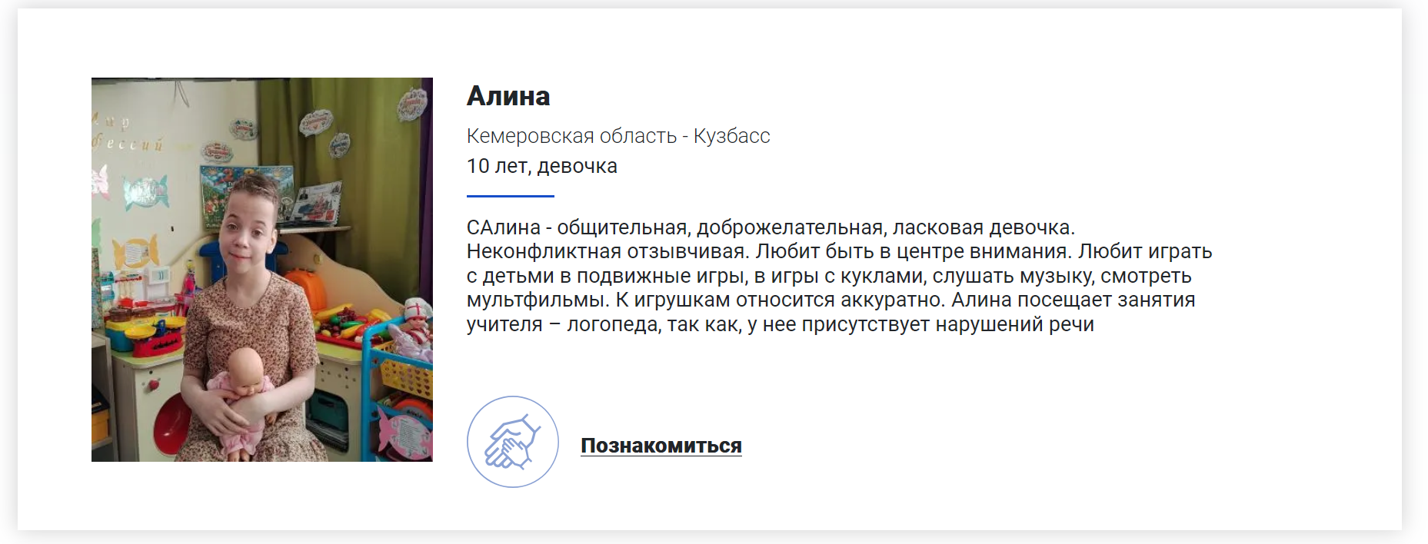Click the Алина name heading

tap(508, 96)
